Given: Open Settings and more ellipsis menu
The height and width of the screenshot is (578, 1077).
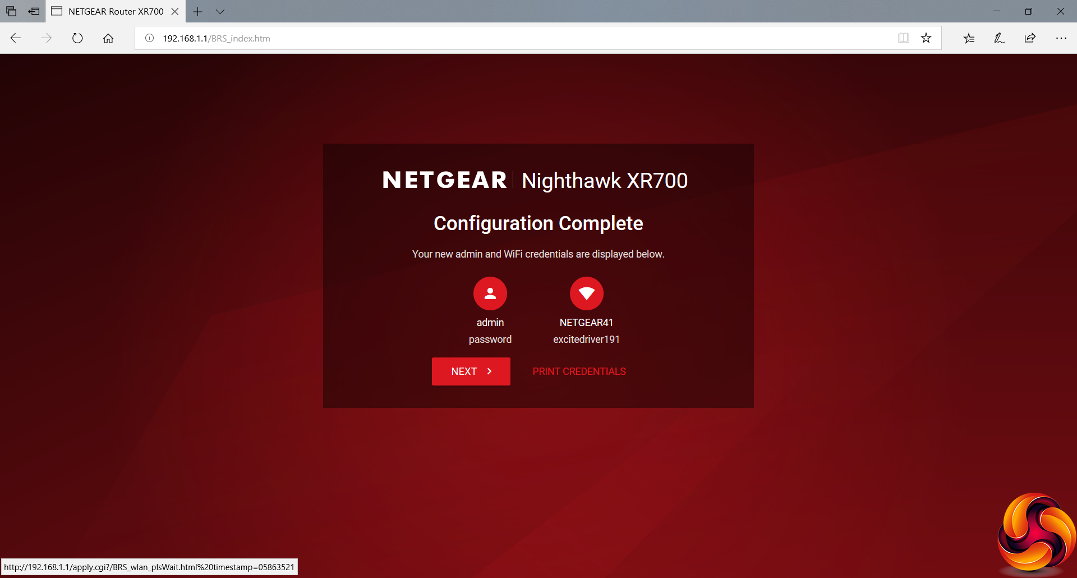Looking at the screenshot, I should [x=1061, y=38].
